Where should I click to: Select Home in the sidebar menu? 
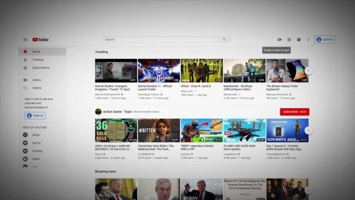[x=42, y=52]
